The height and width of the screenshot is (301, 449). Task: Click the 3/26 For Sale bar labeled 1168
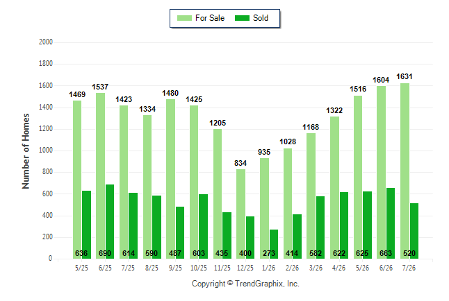tap(311, 196)
